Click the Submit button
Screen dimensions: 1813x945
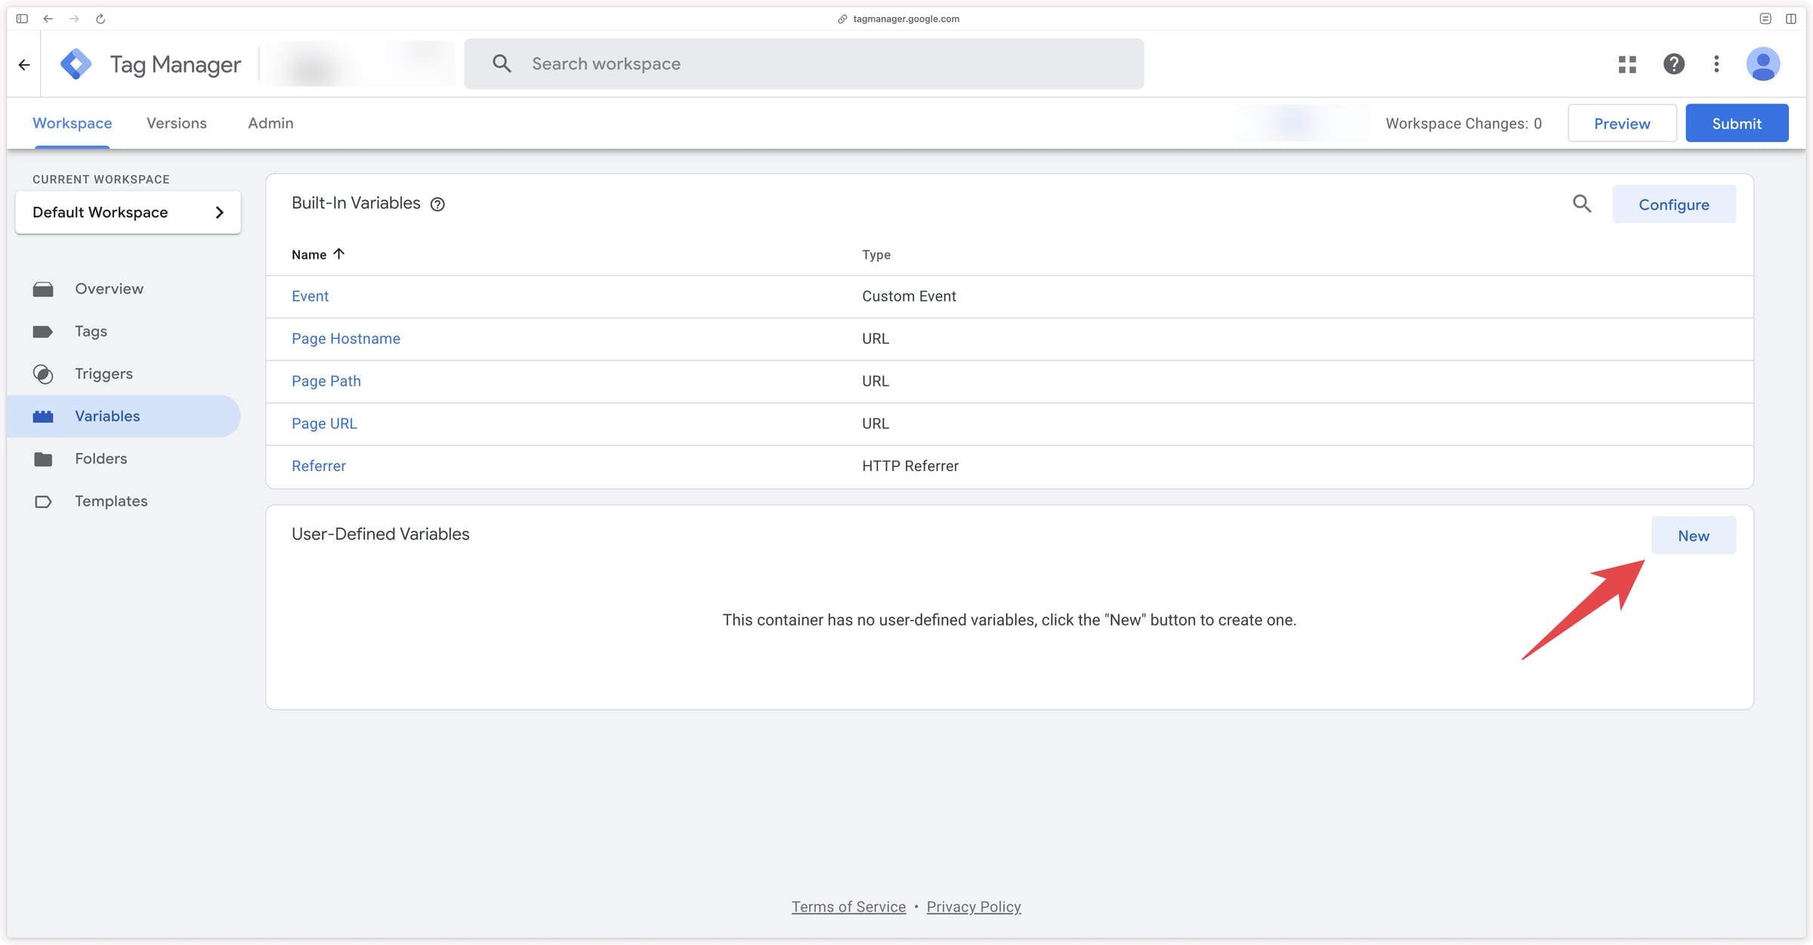[x=1737, y=123]
